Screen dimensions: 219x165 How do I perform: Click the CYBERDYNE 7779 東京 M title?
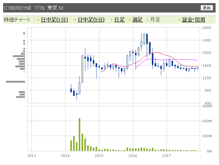coord(33,8)
